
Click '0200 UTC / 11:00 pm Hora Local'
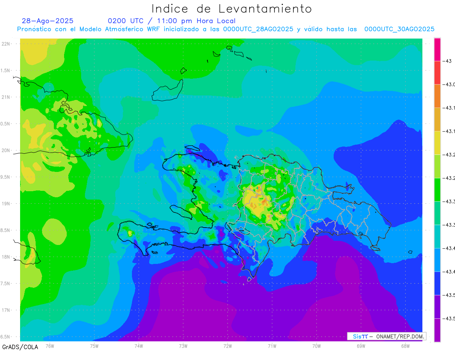(x=172, y=21)
